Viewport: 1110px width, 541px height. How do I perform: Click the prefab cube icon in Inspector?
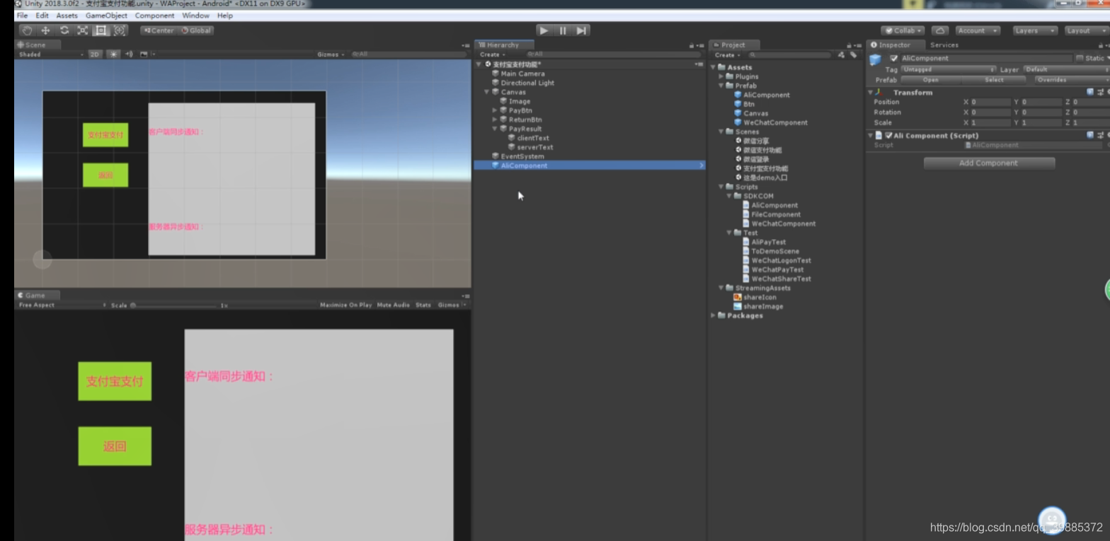click(876, 59)
